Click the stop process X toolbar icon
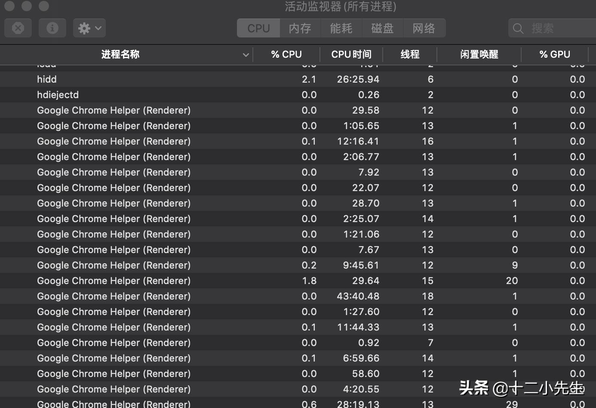Viewport: 596px width, 408px height. 18,28
